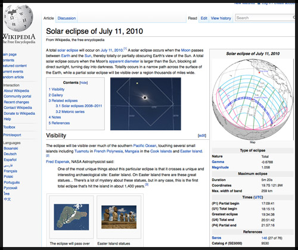This screenshot has height=250, width=298.
Task: Open Donate to Wikipedia link
Action: 19,113
